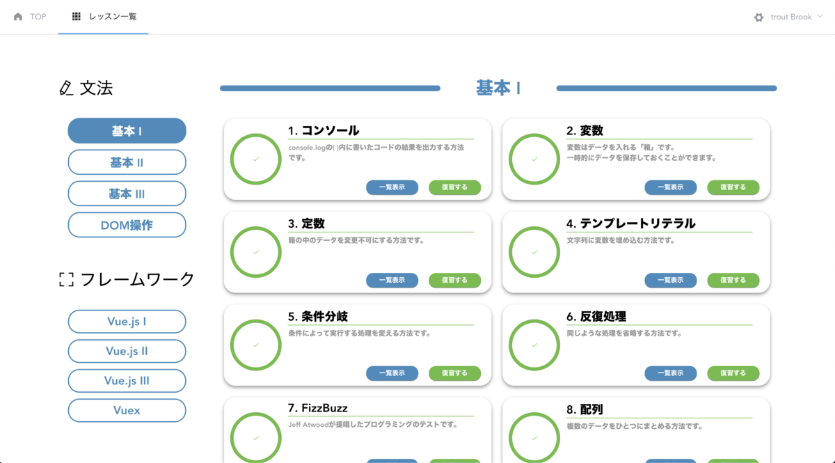Click the completion circle on 条件分岐 card

[256, 345]
